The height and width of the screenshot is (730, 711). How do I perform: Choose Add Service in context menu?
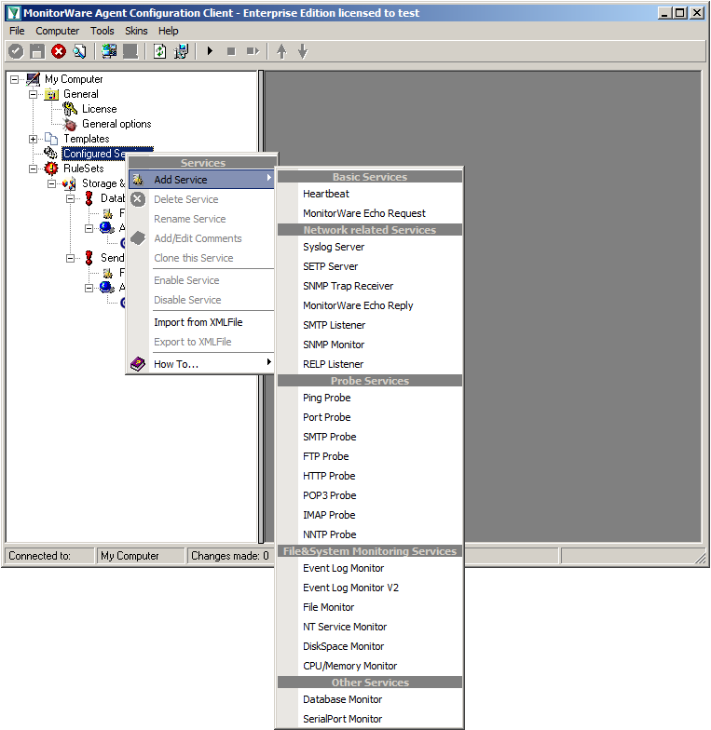pos(201,179)
